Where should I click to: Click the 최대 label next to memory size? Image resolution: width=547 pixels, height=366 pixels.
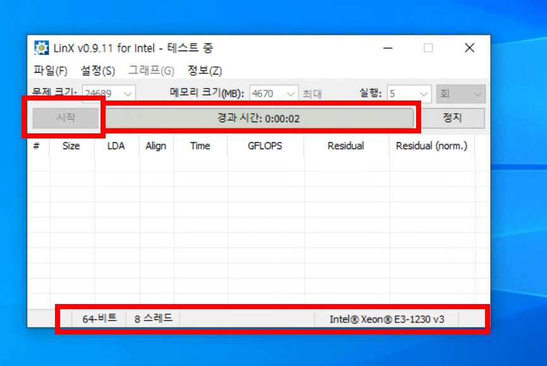[x=312, y=94]
